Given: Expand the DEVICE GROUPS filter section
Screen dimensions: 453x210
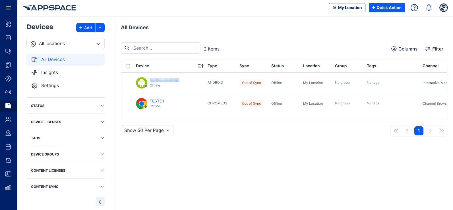Looking at the screenshot, I should click(65, 154).
